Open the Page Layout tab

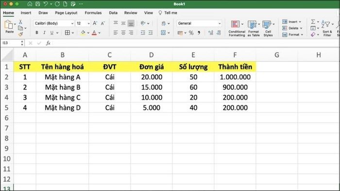tap(66, 13)
